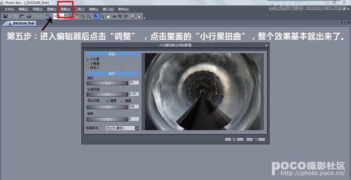Open the toolbar overflow options arrow

coord(144,18)
